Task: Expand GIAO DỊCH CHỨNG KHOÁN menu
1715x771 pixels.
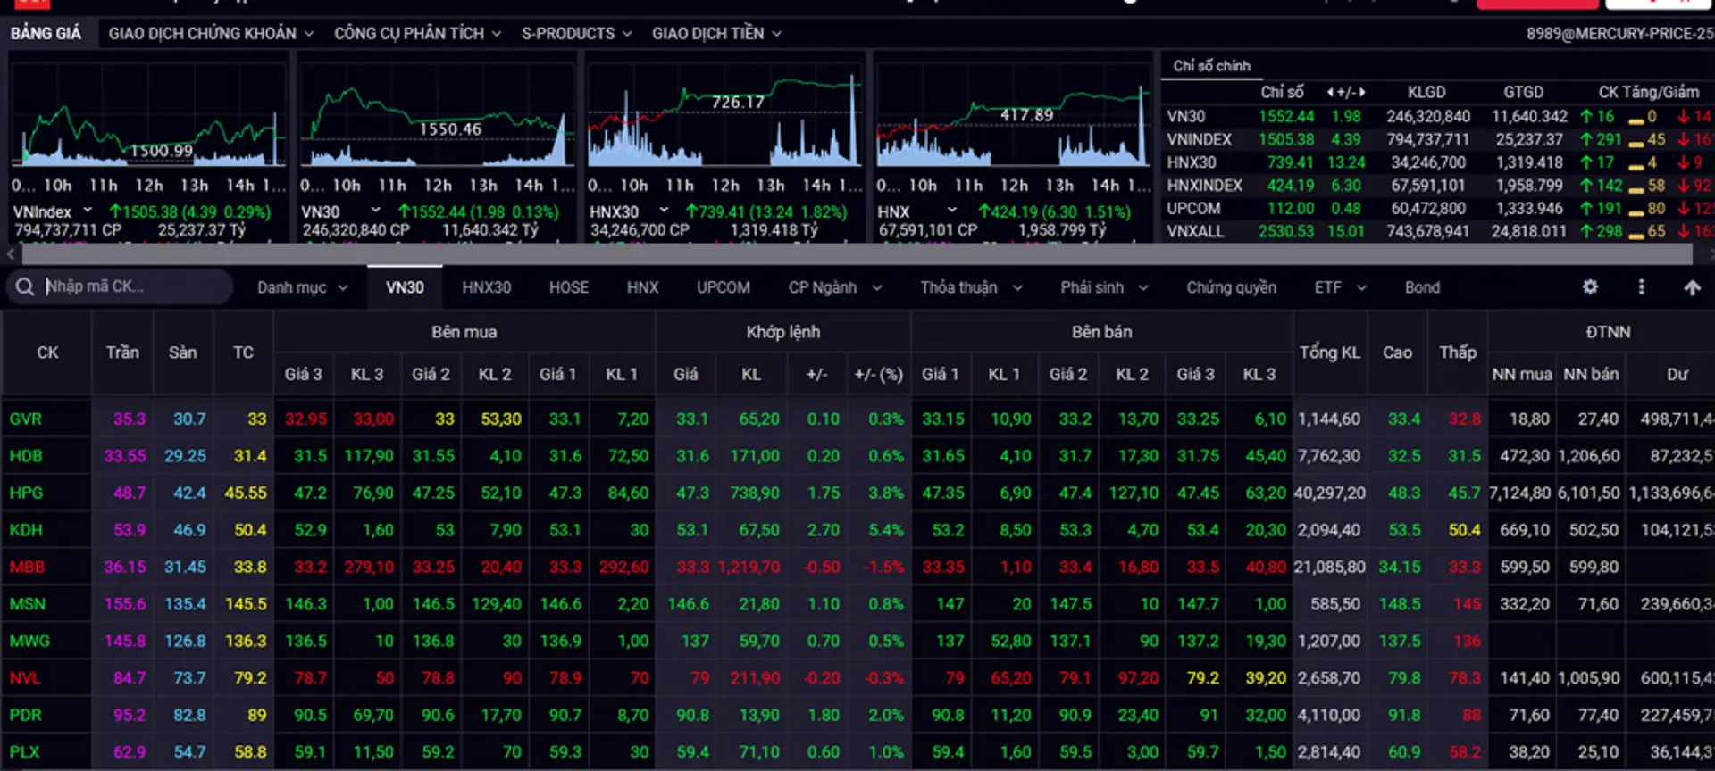Action: coord(211,33)
